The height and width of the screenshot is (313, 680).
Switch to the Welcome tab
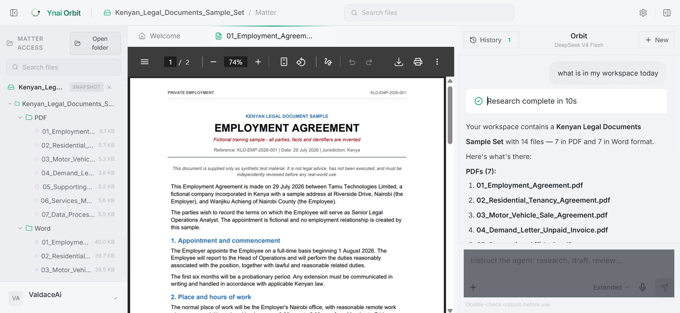(x=159, y=36)
